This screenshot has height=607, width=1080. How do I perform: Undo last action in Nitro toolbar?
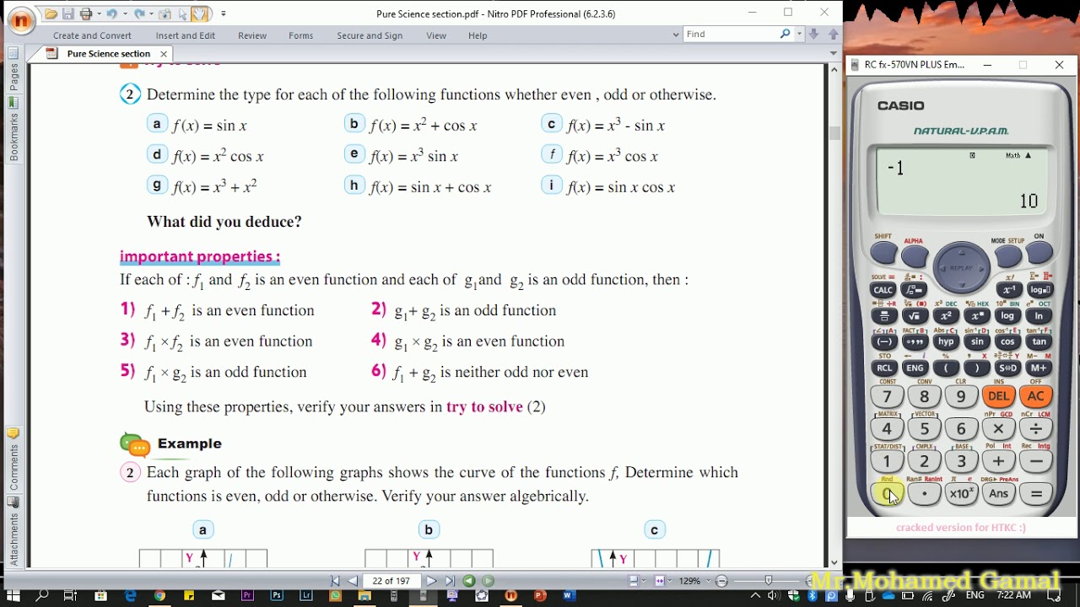click(111, 13)
